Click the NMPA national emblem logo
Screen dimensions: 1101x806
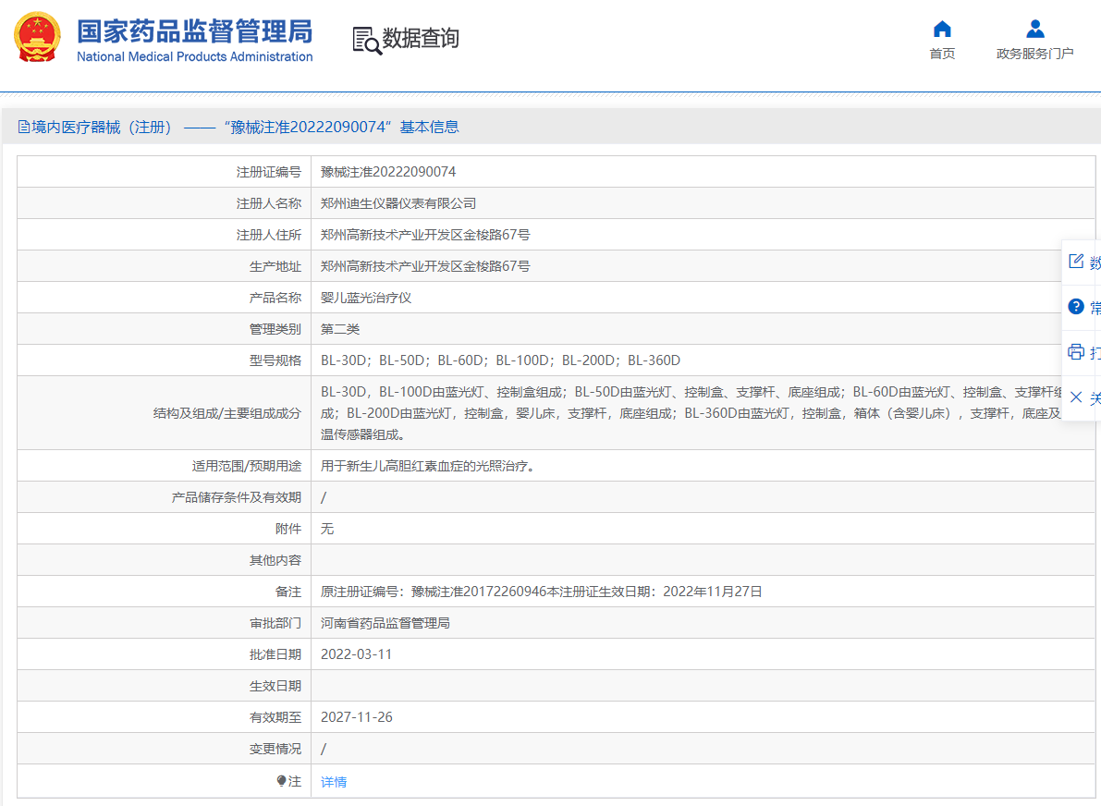(x=34, y=38)
